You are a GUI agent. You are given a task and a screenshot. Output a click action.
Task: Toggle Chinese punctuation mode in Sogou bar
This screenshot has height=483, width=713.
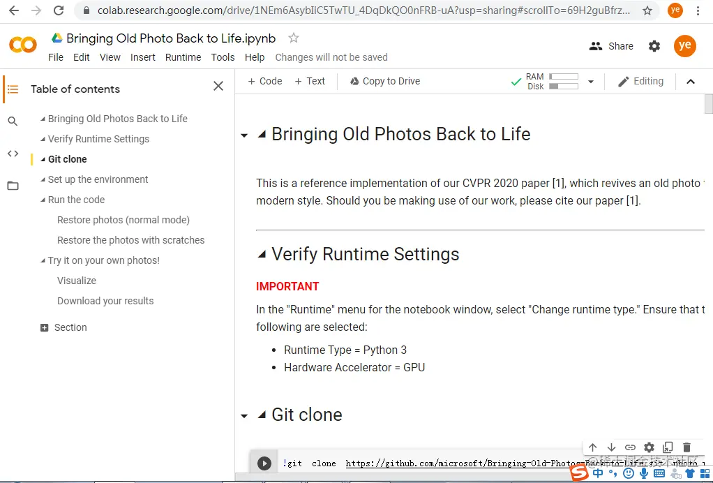(613, 473)
